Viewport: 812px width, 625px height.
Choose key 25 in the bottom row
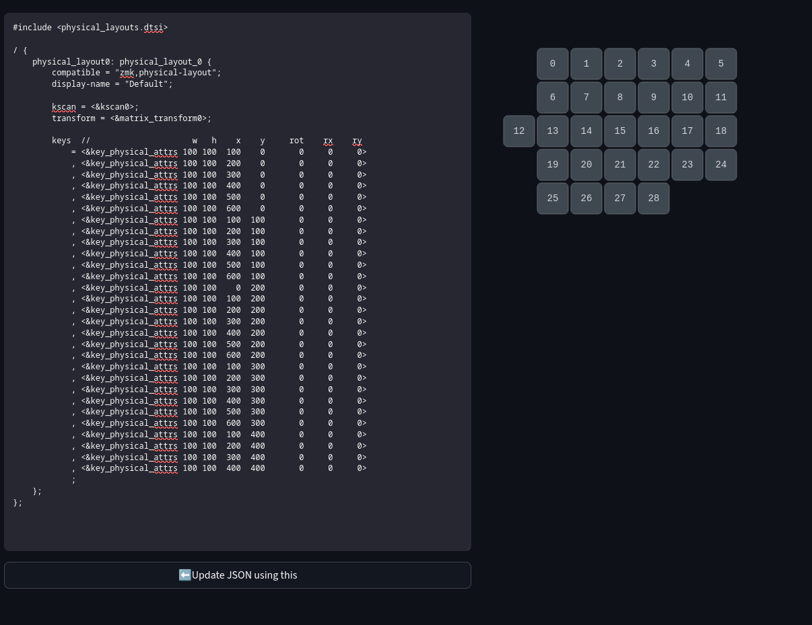click(x=553, y=198)
